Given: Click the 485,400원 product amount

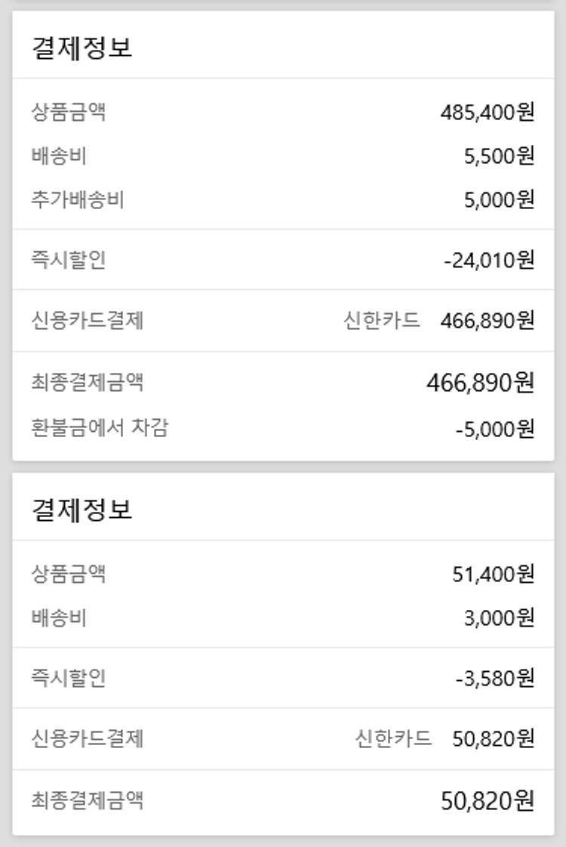Looking at the screenshot, I should pyautogui.click(x=487, y=112).
